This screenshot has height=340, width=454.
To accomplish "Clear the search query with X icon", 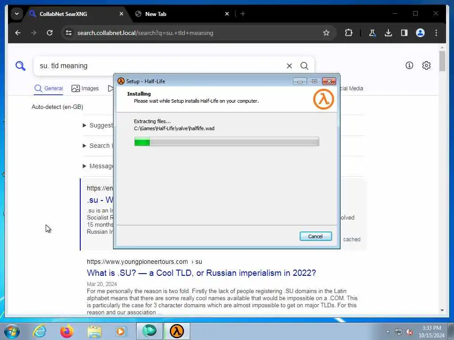I will (x=289, y=66).
